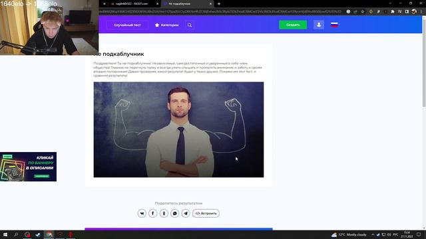Expand the Russian flag language selector
This screenshot has width=426, height=239.
pos(335,25)
